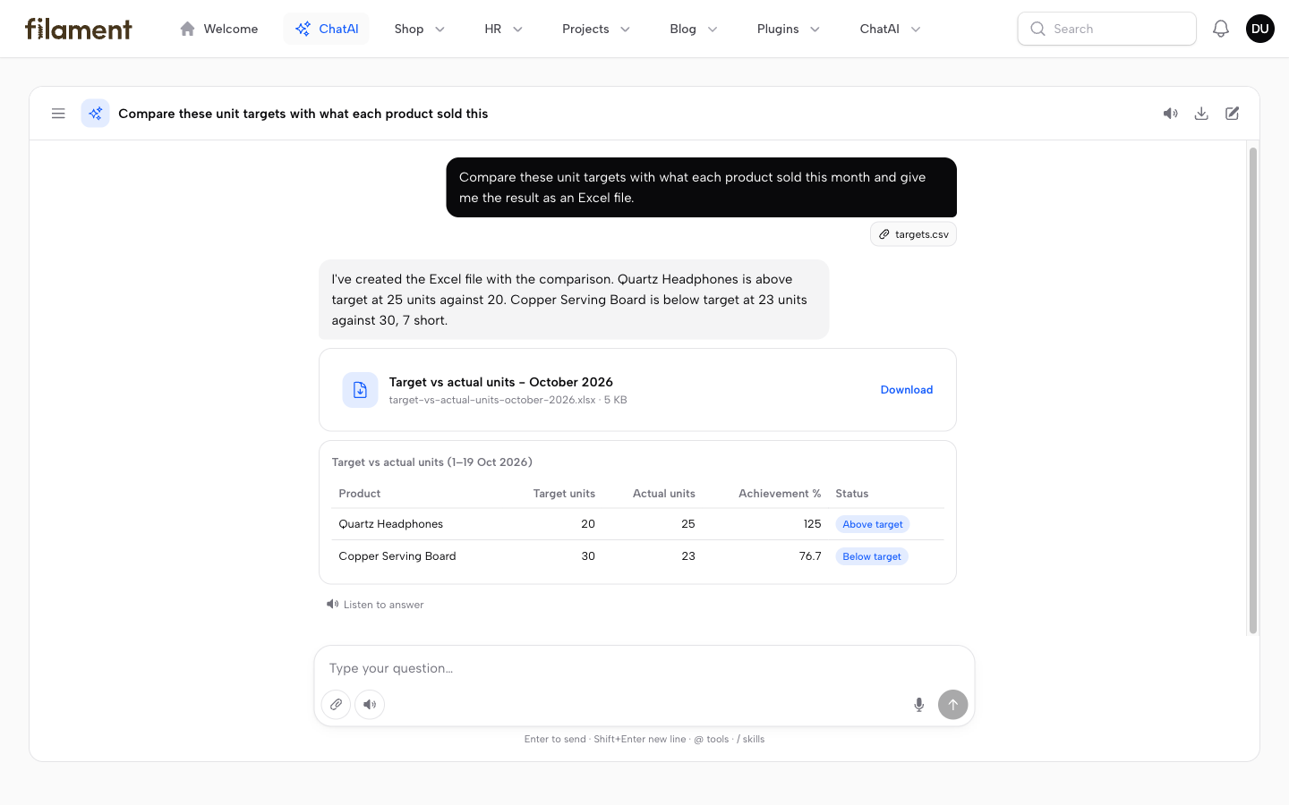Click the xlsx file download icon
This screenshot has height=805, width=1289.
(360, 390)
